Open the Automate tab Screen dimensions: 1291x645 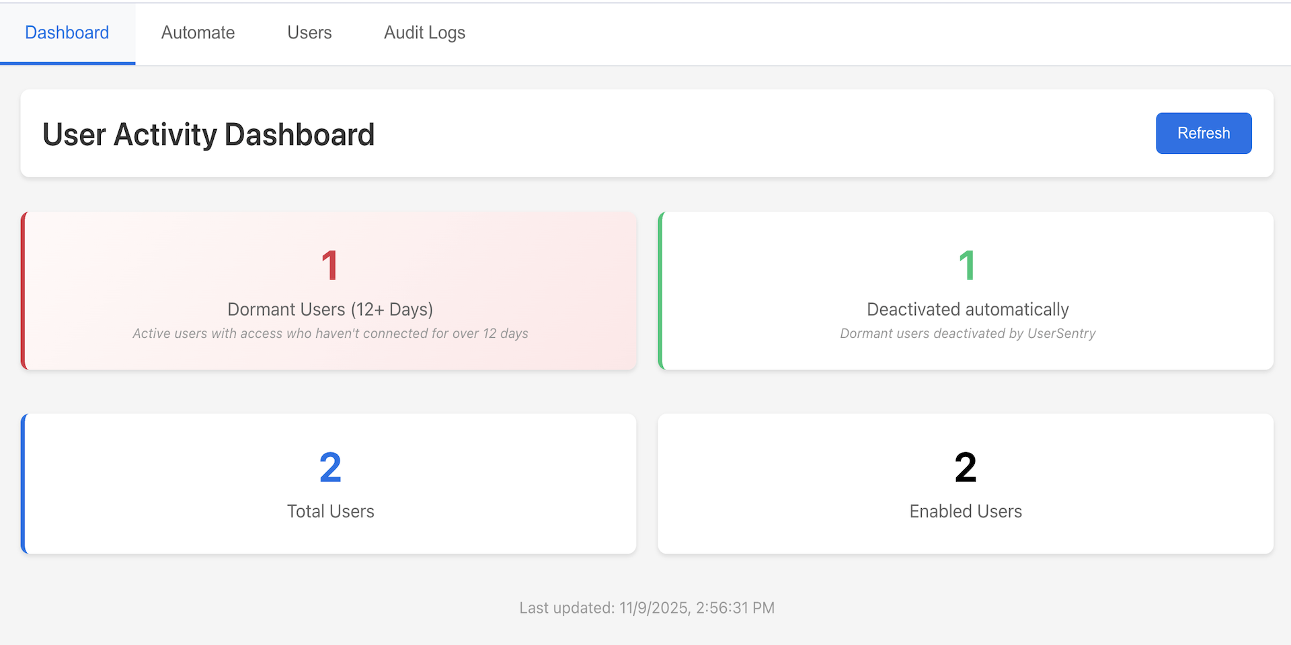click(198, 33)
